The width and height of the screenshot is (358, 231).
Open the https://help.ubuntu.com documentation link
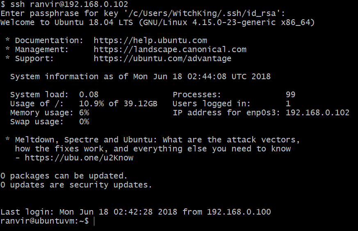150,41
